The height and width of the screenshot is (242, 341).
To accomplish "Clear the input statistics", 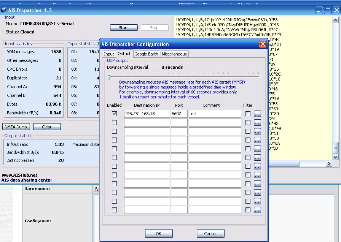I will pos(47,127).
